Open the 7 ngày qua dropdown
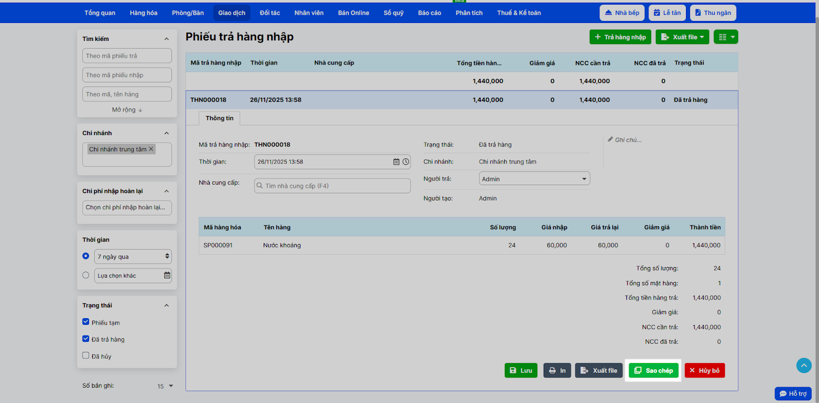Screen dimensions: 819x403 [133, 256]
